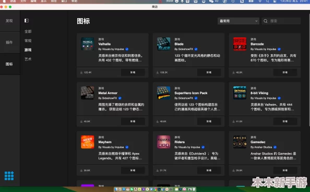This screenshot has width=310, height=192.
Task: Open the 最常用 sort dropdown
Action: 239,21
